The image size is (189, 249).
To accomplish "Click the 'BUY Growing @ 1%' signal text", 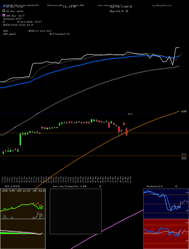I will pos(59,34).
